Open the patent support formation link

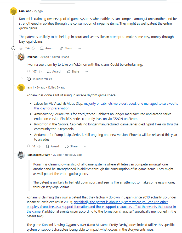[101, 207]
